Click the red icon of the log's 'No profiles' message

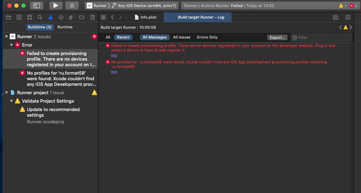pos(107,62)
